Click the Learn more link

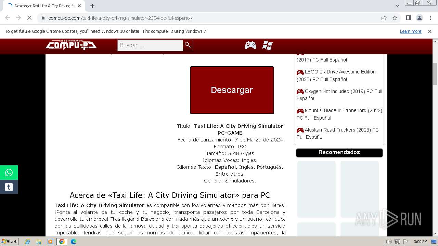411,31
